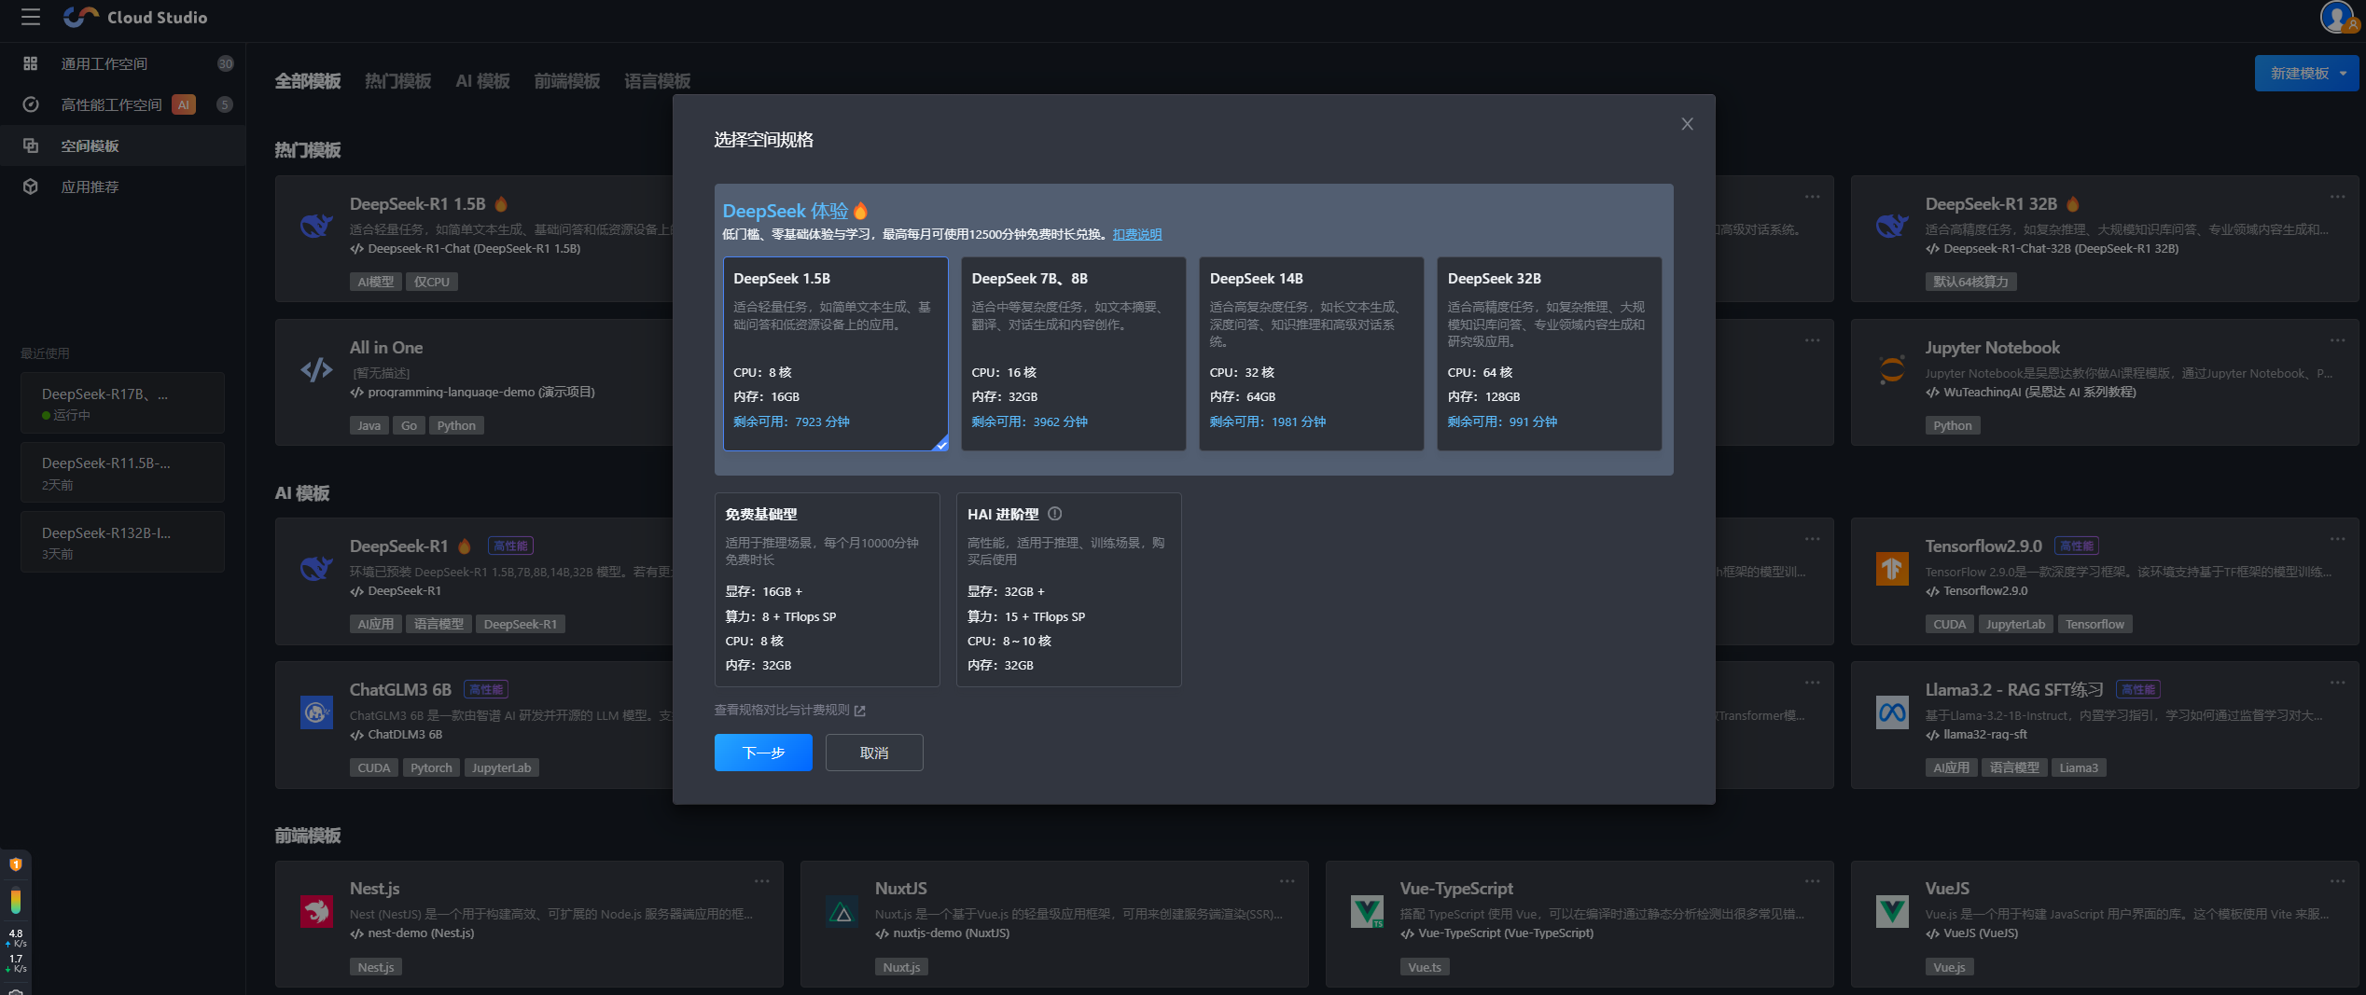This screenshot has height=995, width=2366.
Task: Switch to the 语言模板 tab
Action: click(x=658, y=81)
